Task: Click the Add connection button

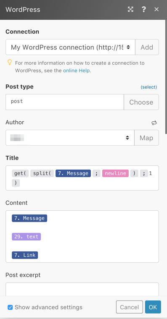Action: (147, 47)
